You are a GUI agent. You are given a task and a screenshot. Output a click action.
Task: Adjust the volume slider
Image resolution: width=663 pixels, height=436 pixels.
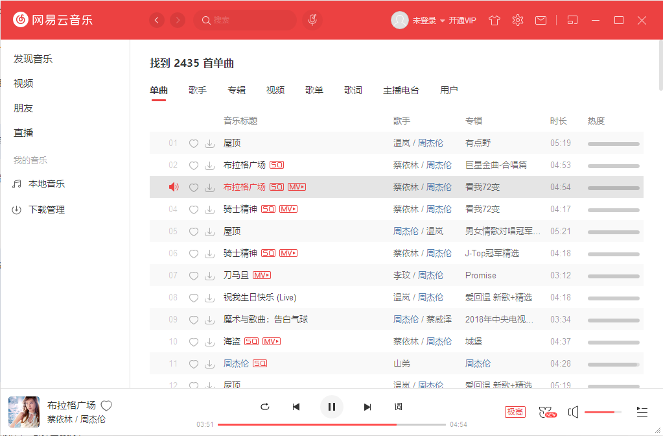(x=603, y=411)
